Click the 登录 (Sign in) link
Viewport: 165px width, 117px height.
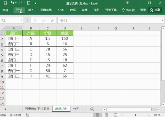click(x=143, y=10)
